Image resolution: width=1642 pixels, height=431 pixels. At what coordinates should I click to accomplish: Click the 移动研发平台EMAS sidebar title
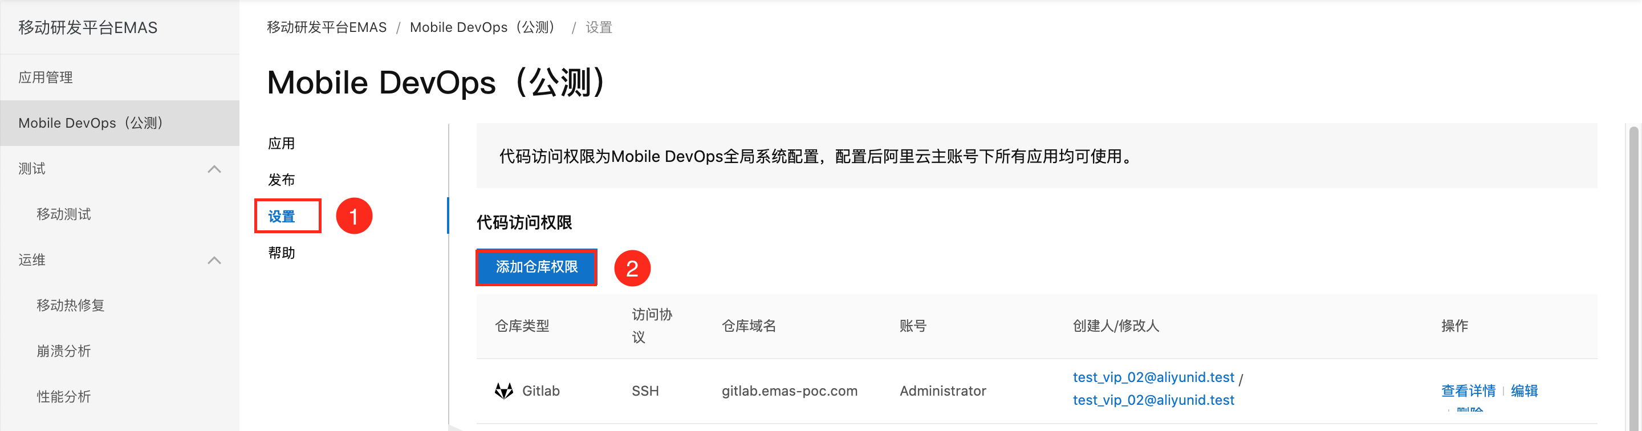(x=88, y=27)
